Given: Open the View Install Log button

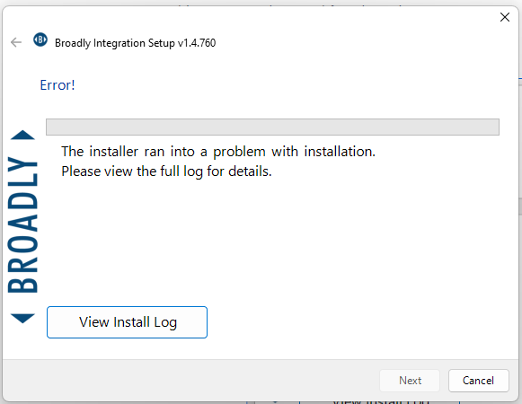Looking at the screenshot, I should 127,322.
